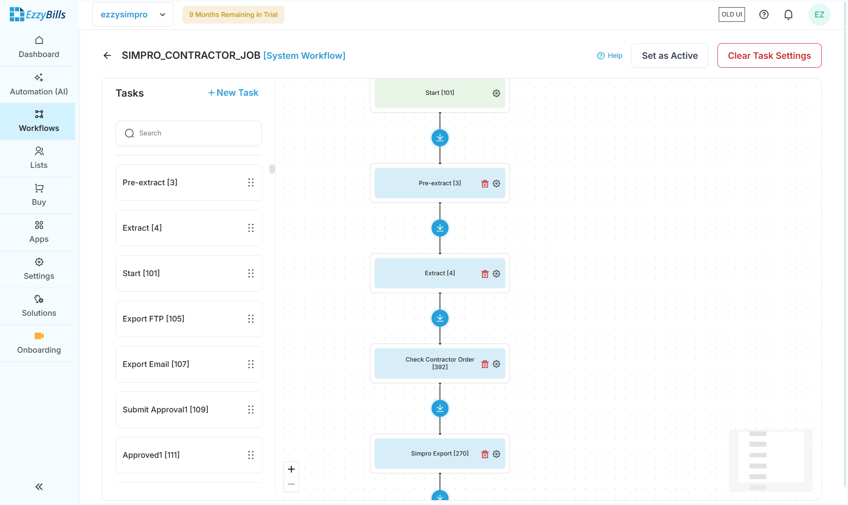The image size is (848, 505).
Task: Go to the Dashboard page
Action: [39, 47]
